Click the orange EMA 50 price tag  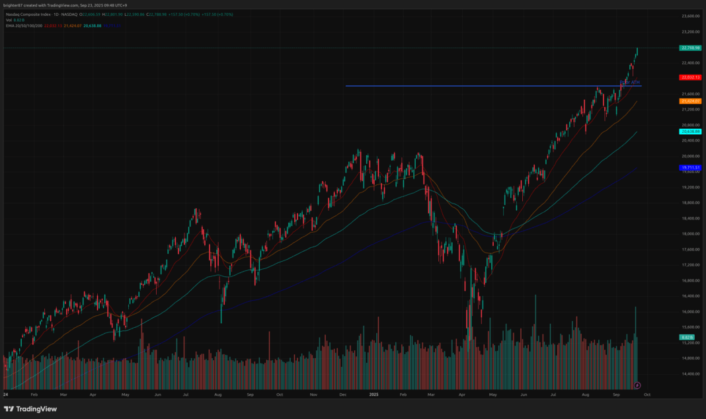pos(689,101)
